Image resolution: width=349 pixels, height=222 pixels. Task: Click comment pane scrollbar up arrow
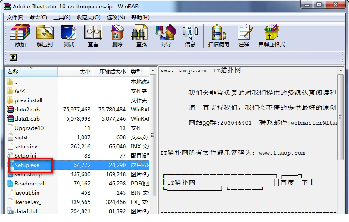(340, 70)
